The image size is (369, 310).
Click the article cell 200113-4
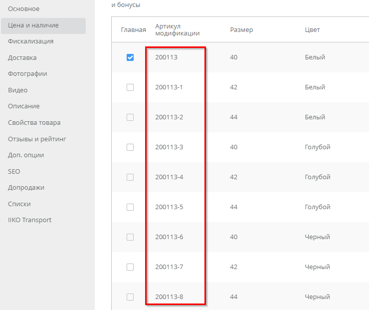[x=169, y=177]
